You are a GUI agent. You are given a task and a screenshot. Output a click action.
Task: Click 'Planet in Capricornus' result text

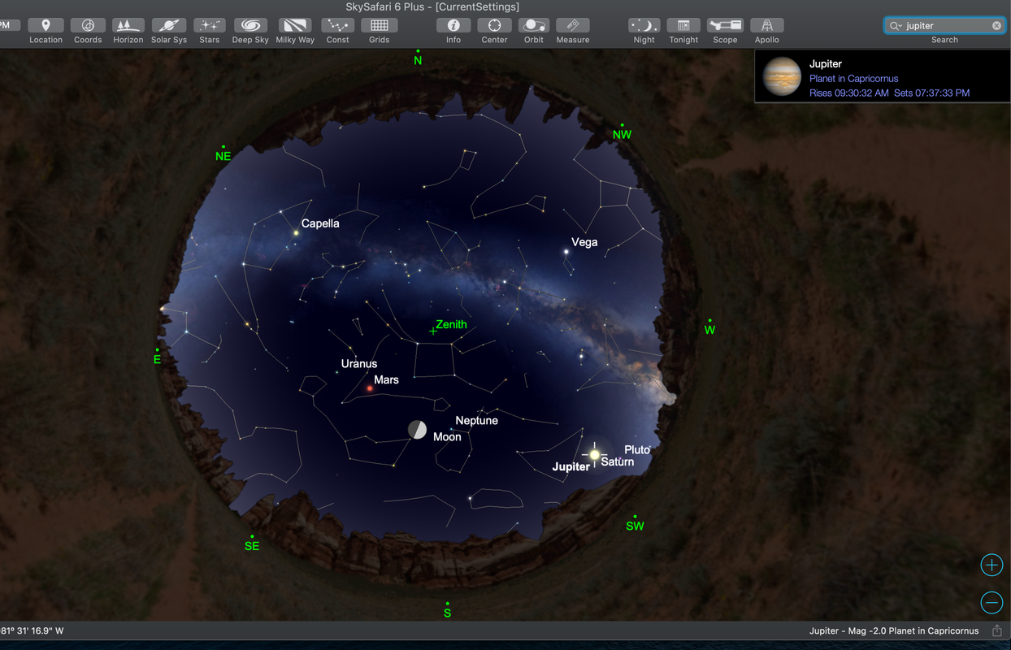click(854, 79)
